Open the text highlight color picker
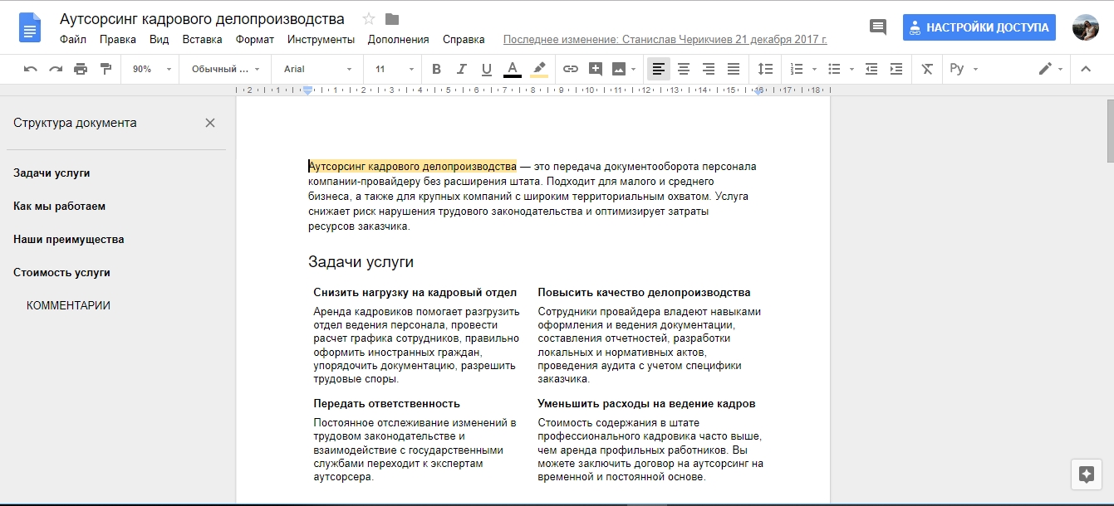1114x506 pixels. (x=539, y=69)
